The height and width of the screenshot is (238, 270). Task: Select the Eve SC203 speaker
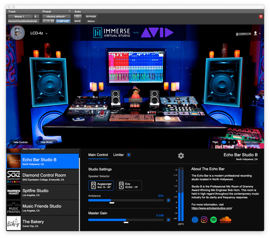129,185
